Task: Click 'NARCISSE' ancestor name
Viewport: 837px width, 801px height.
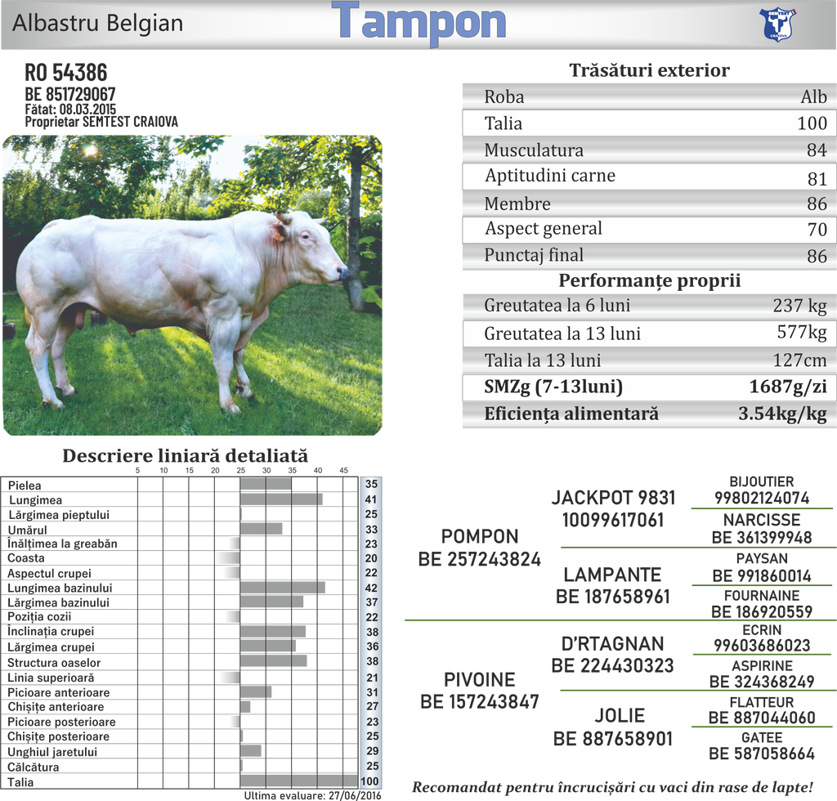Action: (x=762, y=520)
